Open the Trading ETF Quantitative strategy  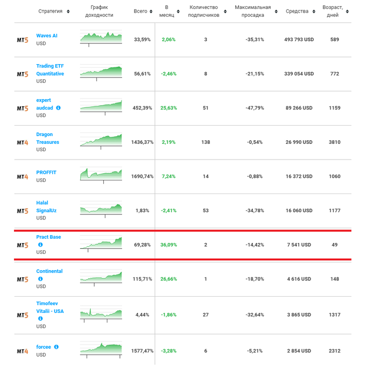coord(50,70)
